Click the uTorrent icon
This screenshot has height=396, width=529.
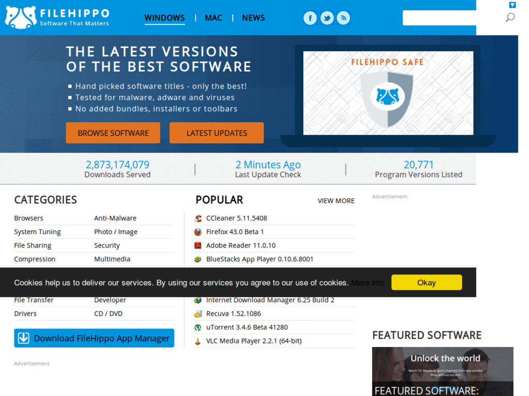[198, 327]
